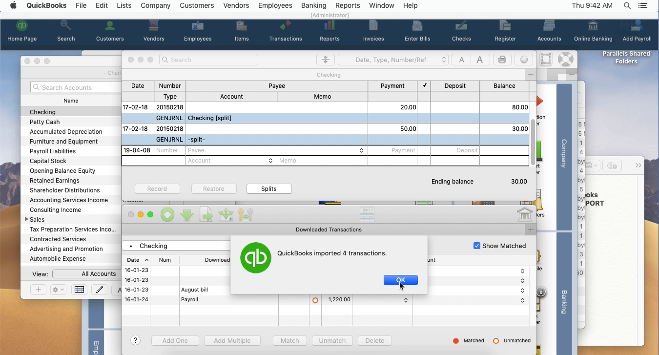659x355 pixels.
Task: Open the File menu
Action: (x=81, y=5)
